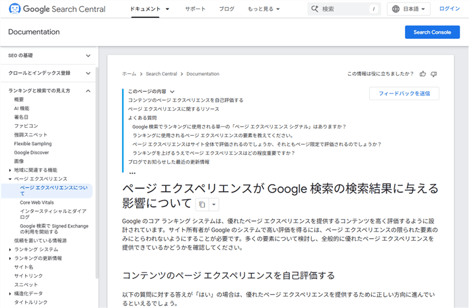Jump to どの程度重要ですか question

pos(214,153)
